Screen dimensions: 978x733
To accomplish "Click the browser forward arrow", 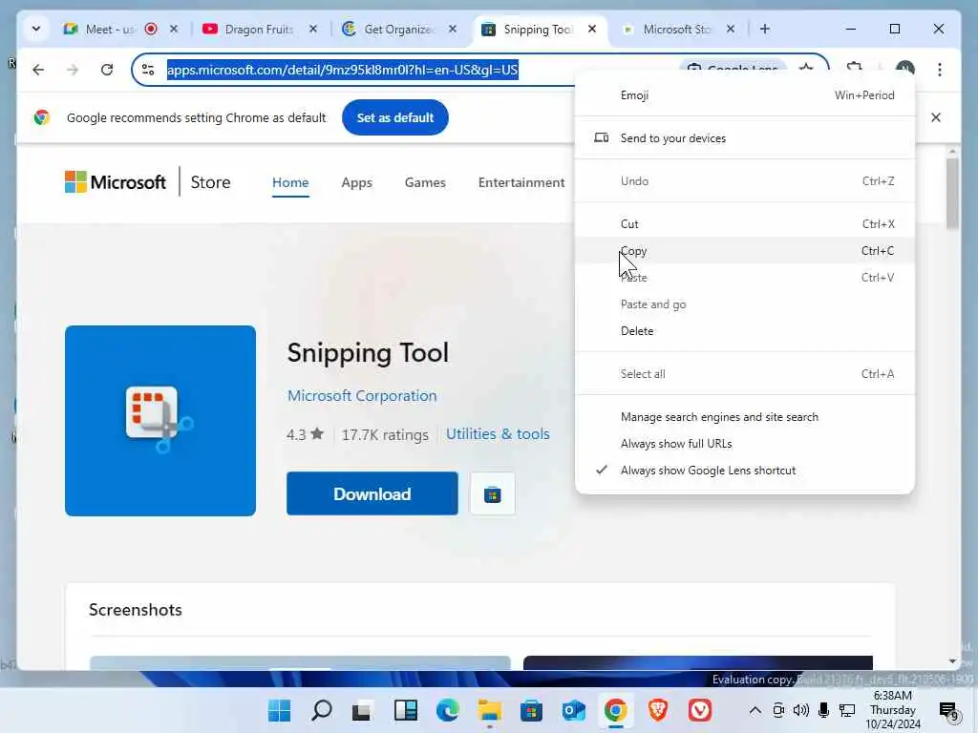I will 73,70.
